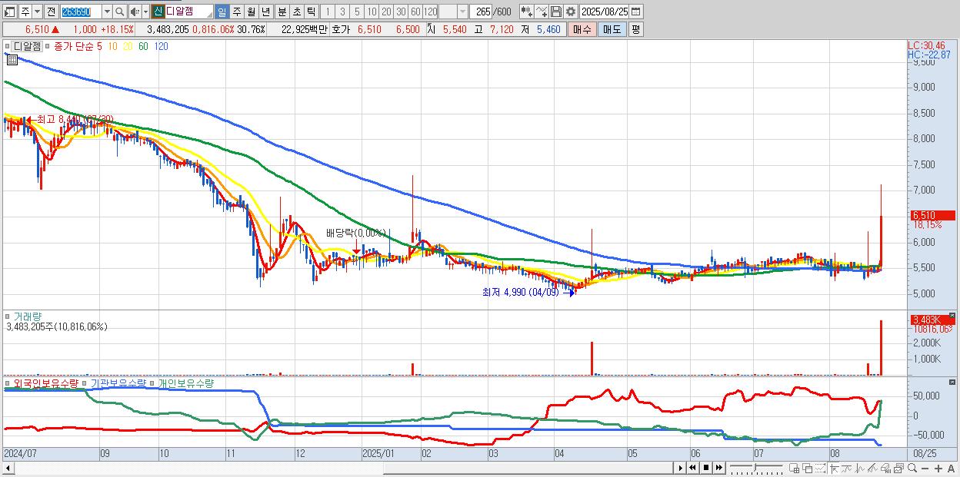Click the 외국인보유수량 legend label
The width and height of the screenshot is (960, 477).
pyautogui.click(x=47, y=383)
